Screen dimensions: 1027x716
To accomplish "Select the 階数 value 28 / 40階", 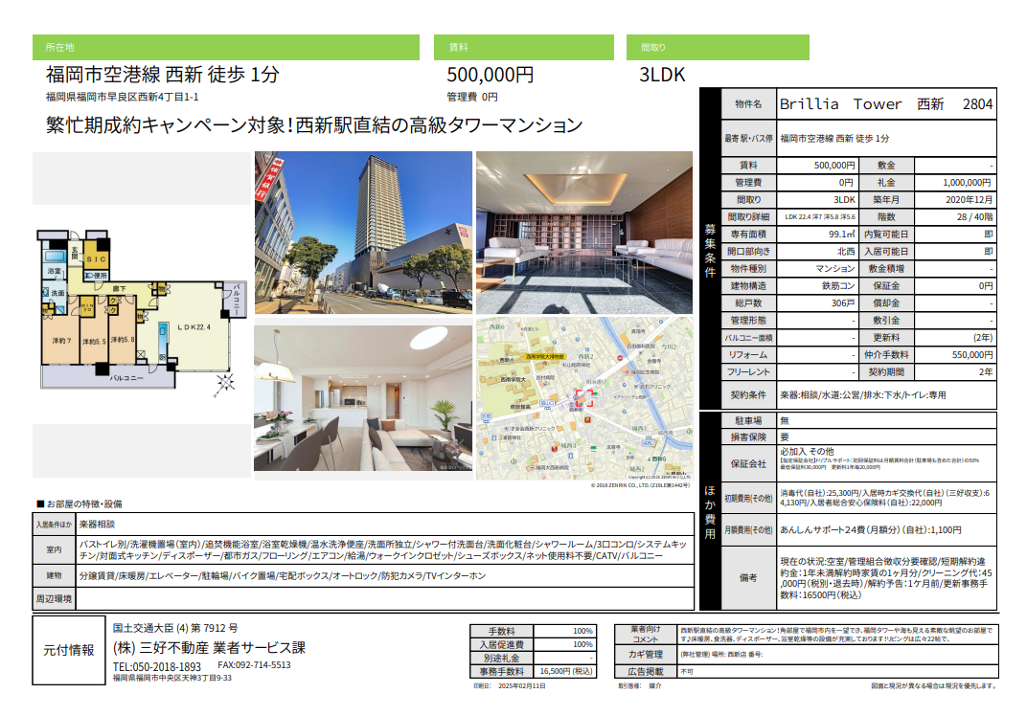I will pos(974,216).
